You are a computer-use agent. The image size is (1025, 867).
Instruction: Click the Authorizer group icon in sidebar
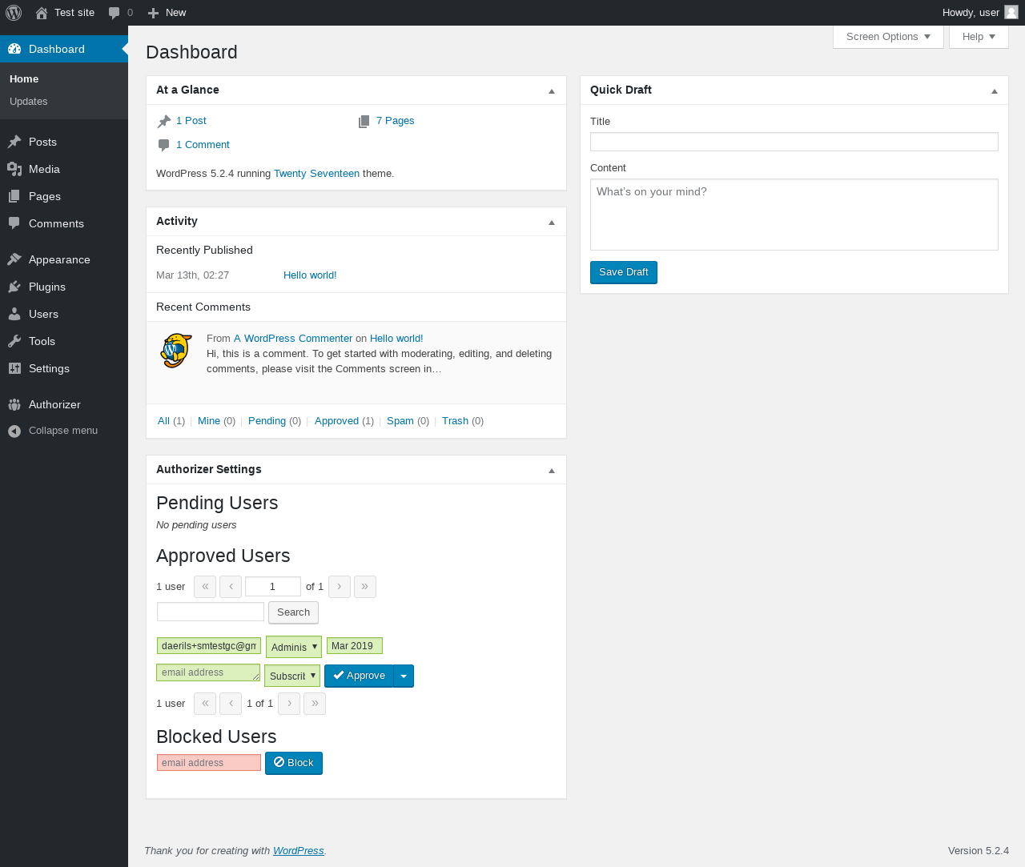tap(14, 404)
